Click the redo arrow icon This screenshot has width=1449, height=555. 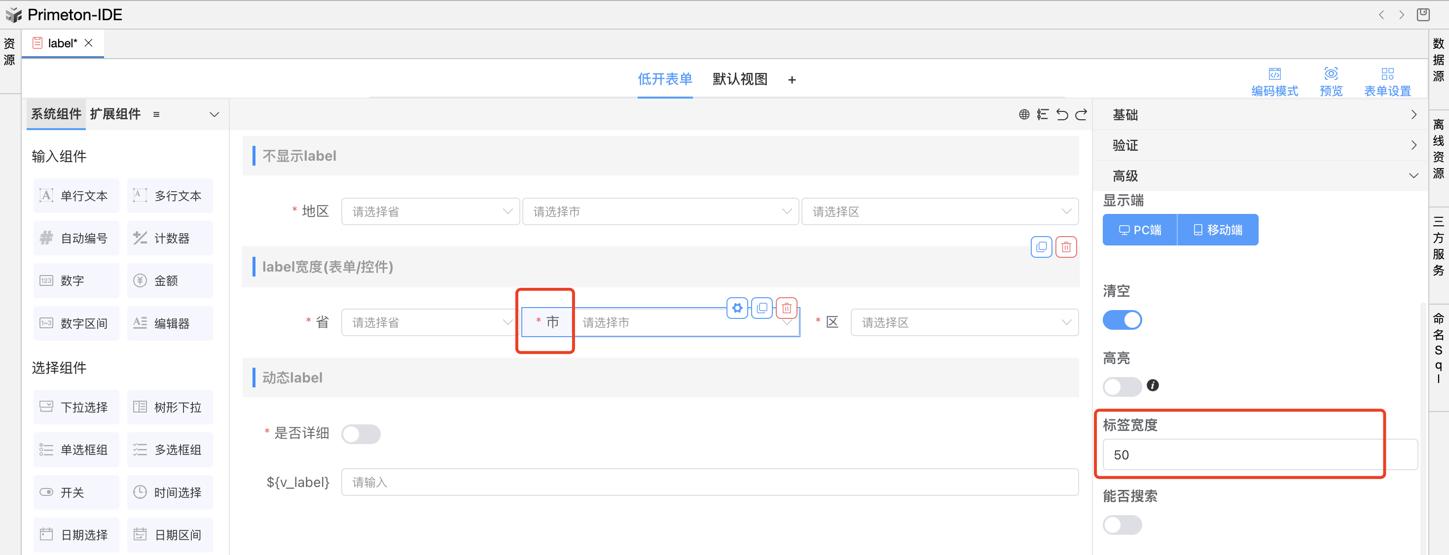click(1081, 115)
